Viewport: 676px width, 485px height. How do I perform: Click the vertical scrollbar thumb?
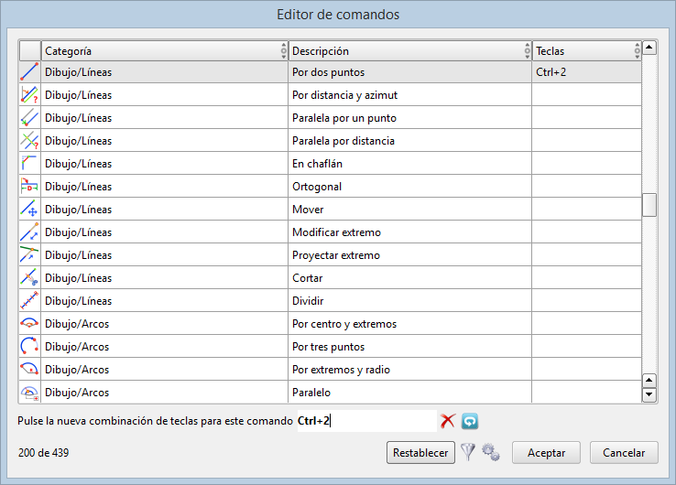(649, 205)
